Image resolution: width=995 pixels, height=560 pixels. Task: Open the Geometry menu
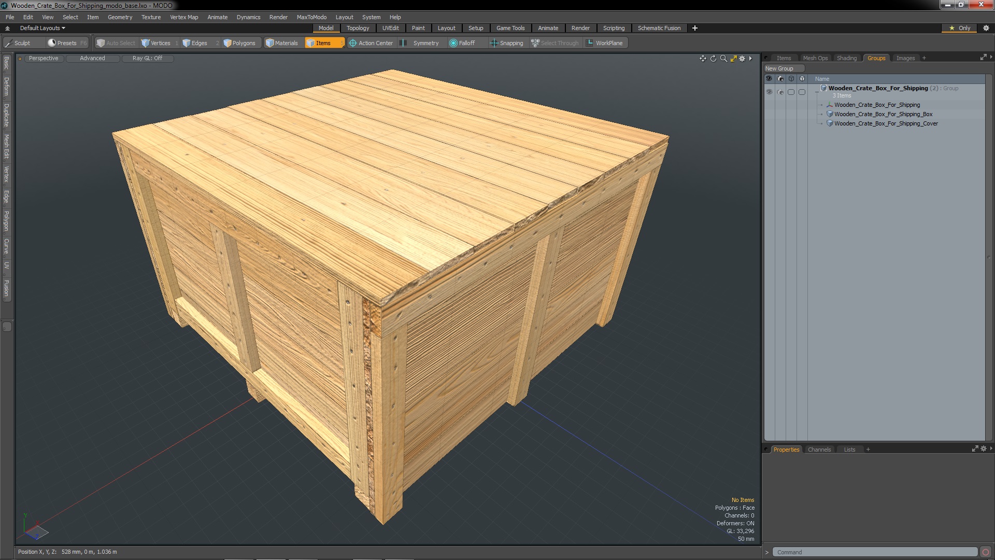(x=120, y=17)
